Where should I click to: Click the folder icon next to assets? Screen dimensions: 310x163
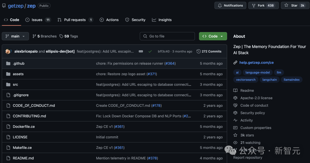8,74
